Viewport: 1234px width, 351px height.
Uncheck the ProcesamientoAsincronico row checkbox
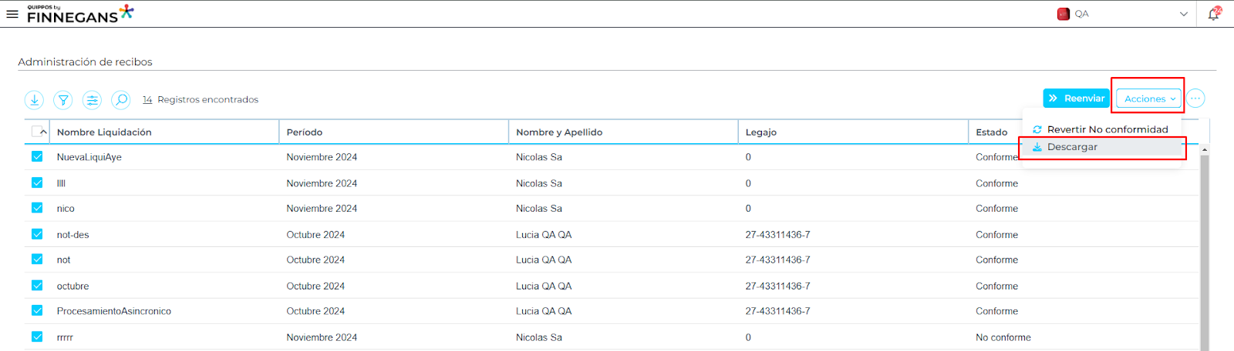(x=37, y=311)
